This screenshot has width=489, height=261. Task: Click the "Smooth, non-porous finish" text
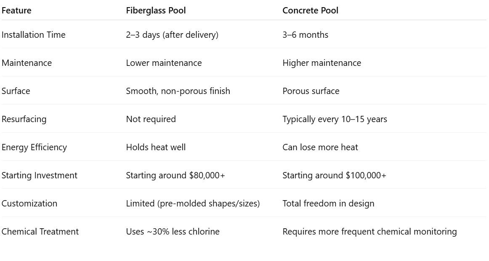click(178, 91)
